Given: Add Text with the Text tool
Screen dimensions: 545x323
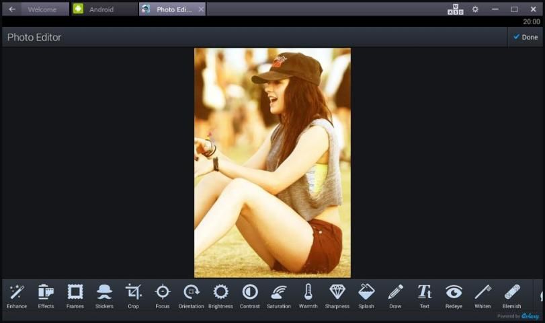Looking at the screenshot, I should click(x=425, y=295).
